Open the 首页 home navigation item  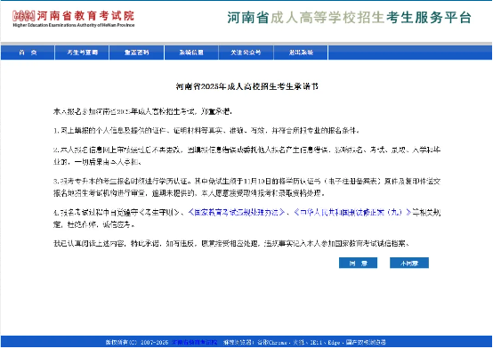[x=28, y=53]
